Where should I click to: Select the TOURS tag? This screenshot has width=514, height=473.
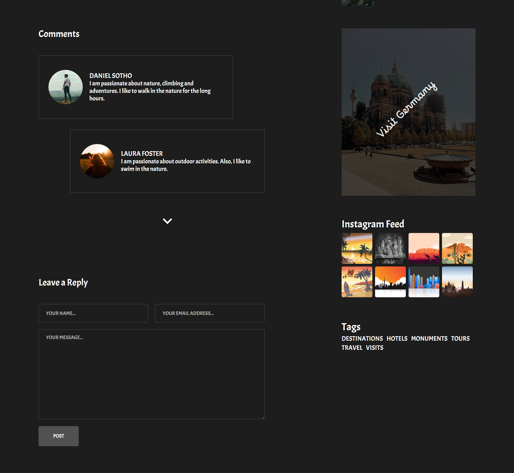(x=460, y=338)
